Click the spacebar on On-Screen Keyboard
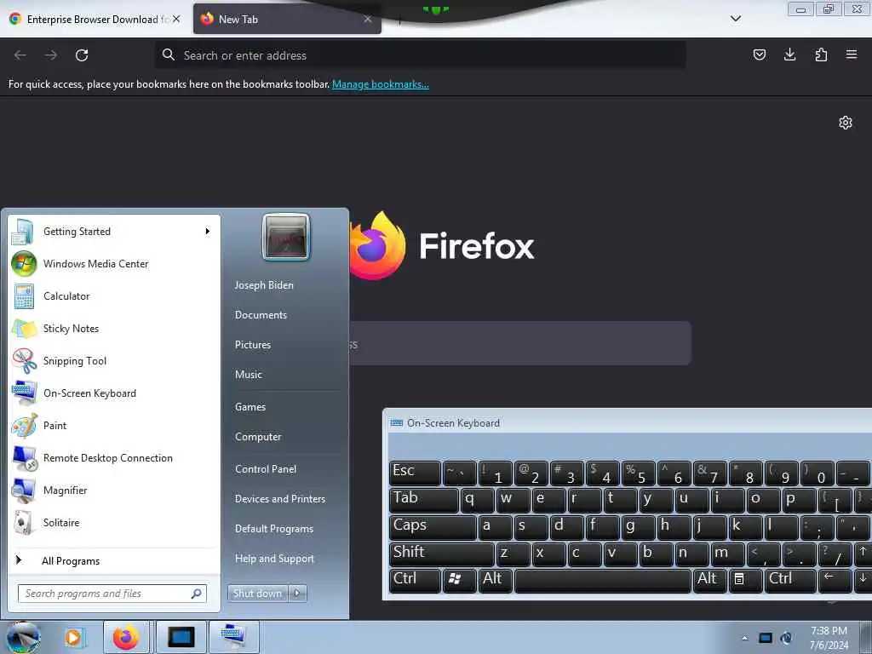Viewport: 872px width, 654px height. [x=602, y=580]
